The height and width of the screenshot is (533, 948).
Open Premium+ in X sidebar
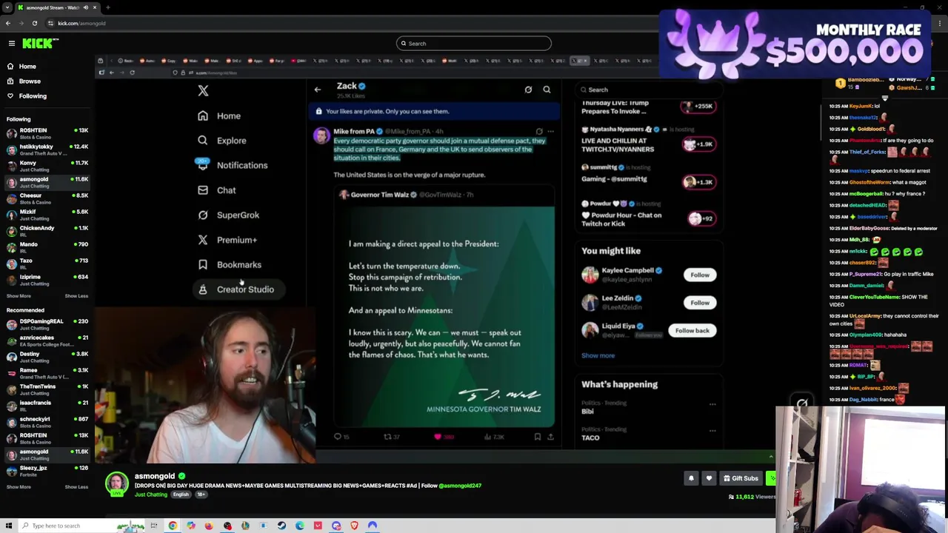[x=227, y=240]
